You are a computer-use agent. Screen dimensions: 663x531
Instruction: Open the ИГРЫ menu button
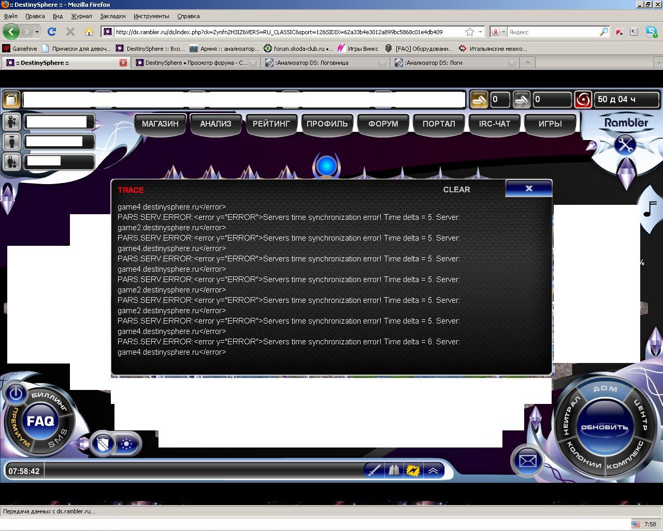pyautogui.click(x=550, y=124)
